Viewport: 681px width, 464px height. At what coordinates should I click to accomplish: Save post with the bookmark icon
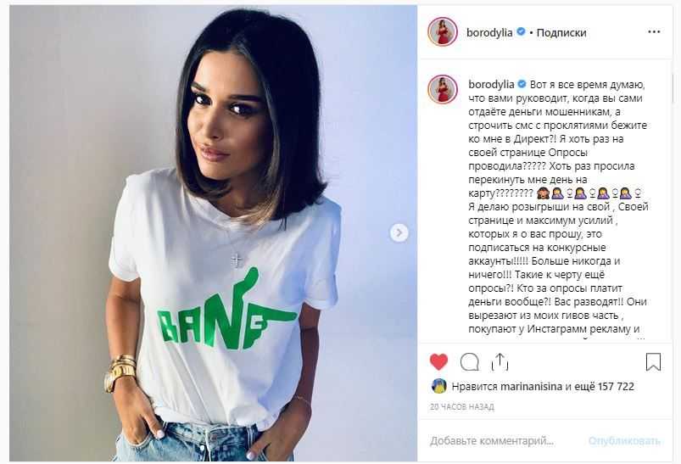pyautogui.click(x=653, y=362)
